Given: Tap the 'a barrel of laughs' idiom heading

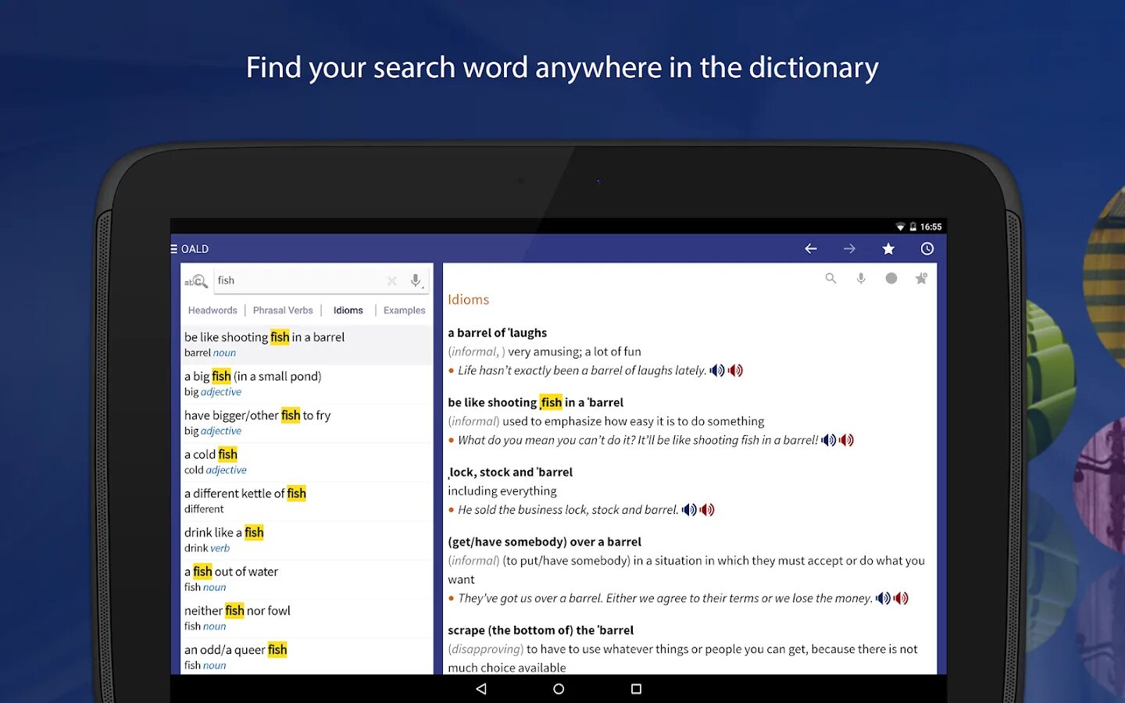Looking at the screenshot, I should (497, 333).
